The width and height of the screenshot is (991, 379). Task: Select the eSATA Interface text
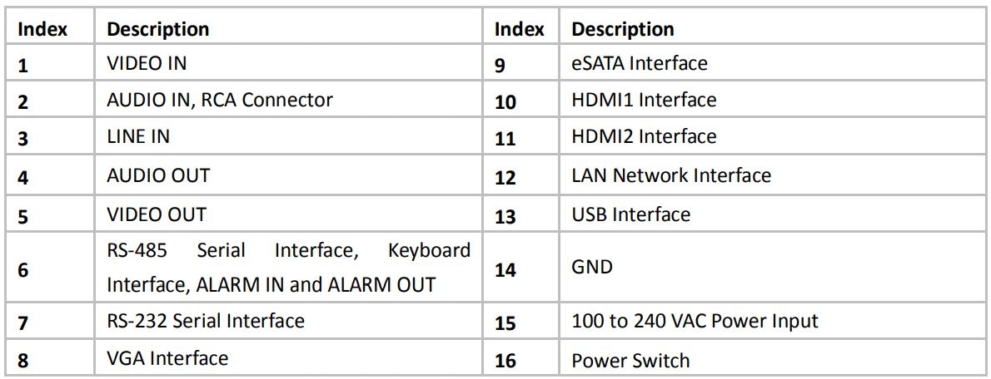click(x=640, y=64)
